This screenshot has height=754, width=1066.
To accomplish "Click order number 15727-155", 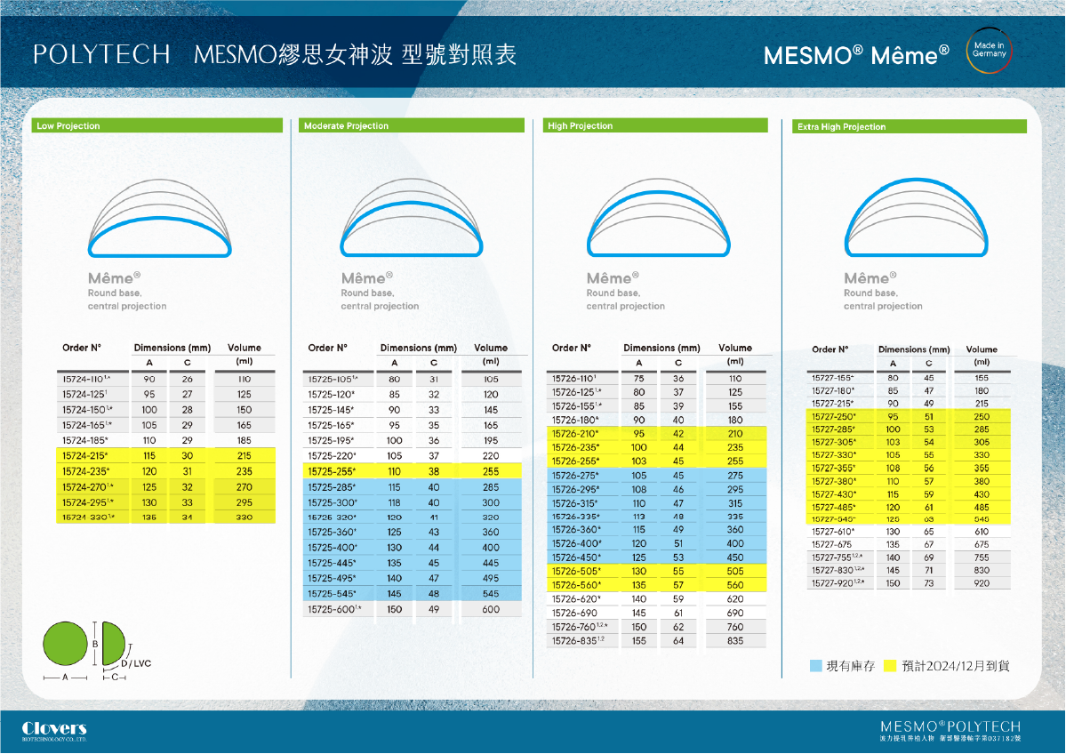I will (x=832, y=378).
